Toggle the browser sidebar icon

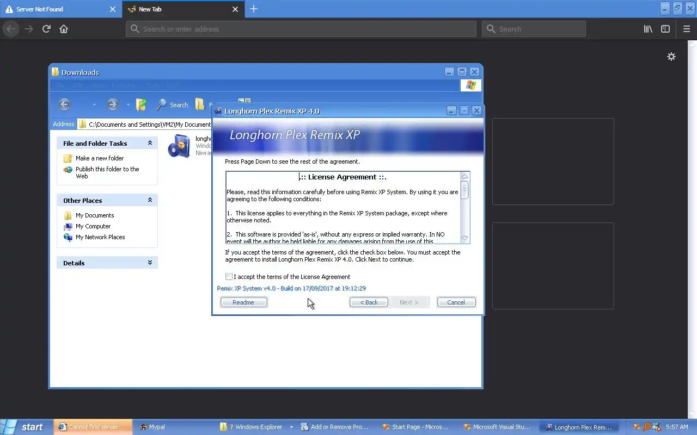coord(665,29)
